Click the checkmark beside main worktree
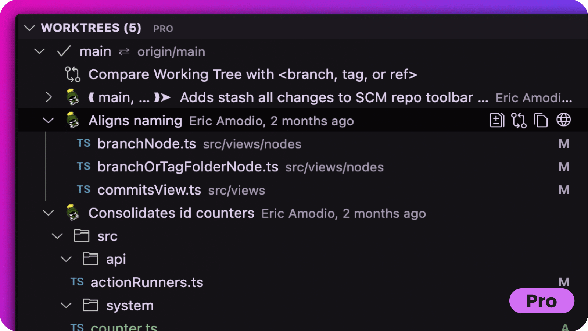The height and width of the screenshot is (331, 588). [x=64, y=51]
